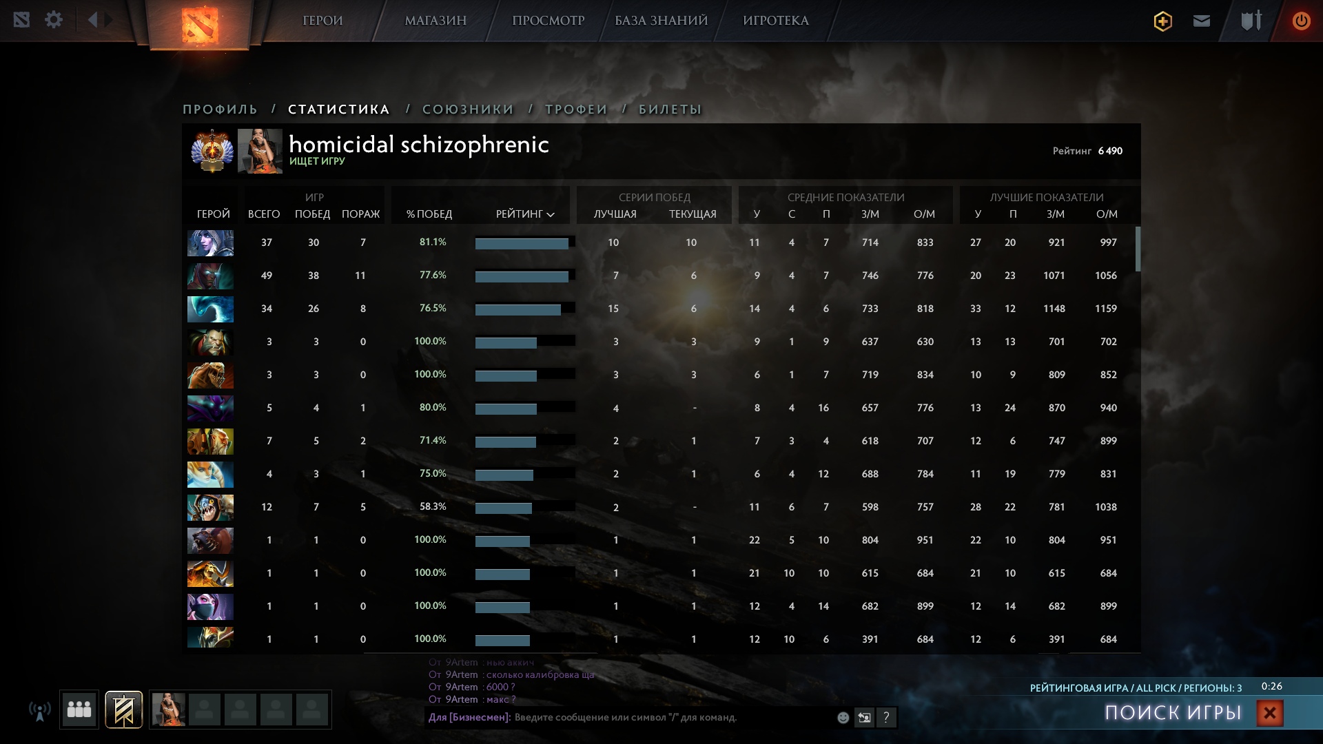Switch to the СОЮЗНИКИ tab

(469, 110)
